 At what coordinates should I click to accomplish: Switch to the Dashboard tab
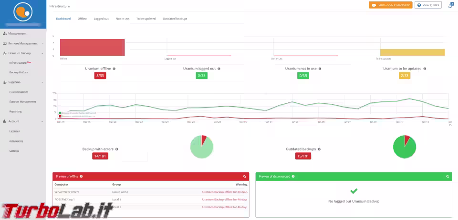point(63,19)
